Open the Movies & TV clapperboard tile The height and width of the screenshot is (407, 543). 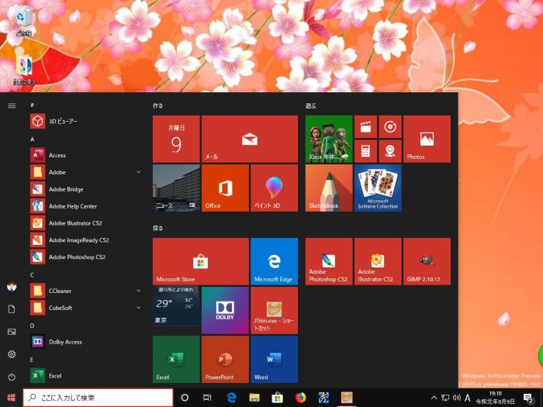point(365,126)
